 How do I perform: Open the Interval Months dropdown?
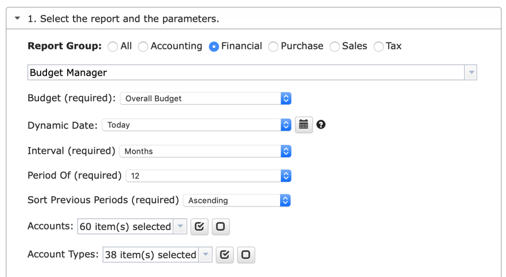pyautogui.click(x=205, y=151)
